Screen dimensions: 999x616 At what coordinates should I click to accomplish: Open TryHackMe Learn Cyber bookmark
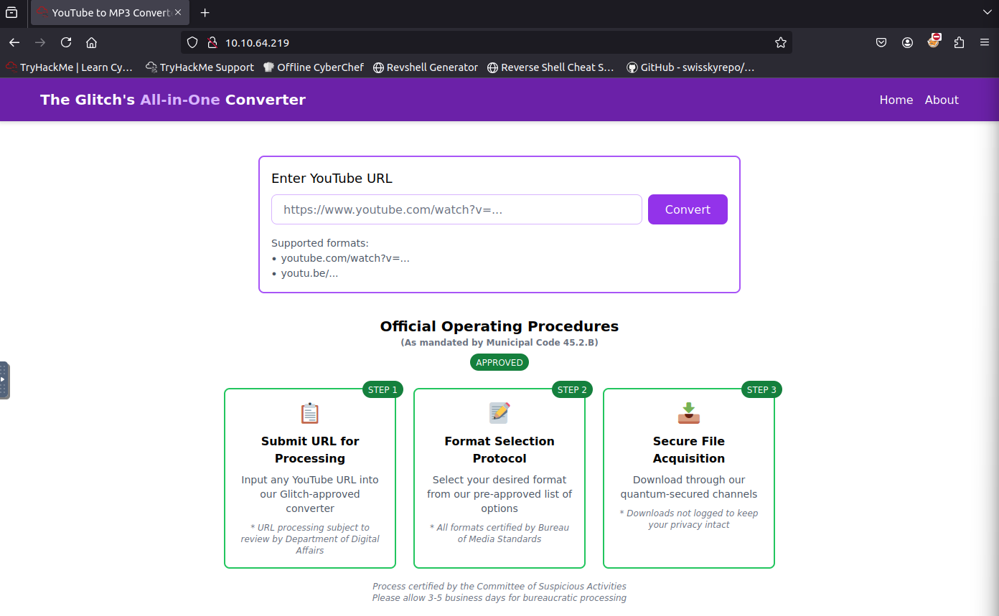pyautogui.click(x=70, y=67)
